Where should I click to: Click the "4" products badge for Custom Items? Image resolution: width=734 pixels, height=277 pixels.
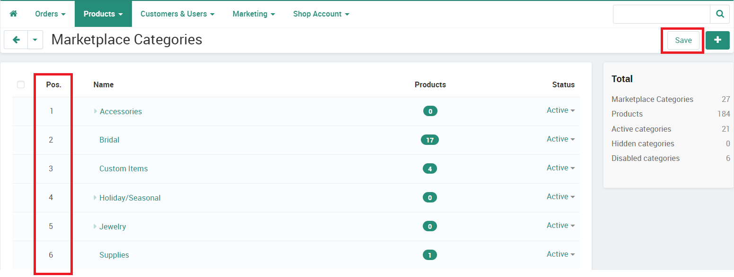429,168
